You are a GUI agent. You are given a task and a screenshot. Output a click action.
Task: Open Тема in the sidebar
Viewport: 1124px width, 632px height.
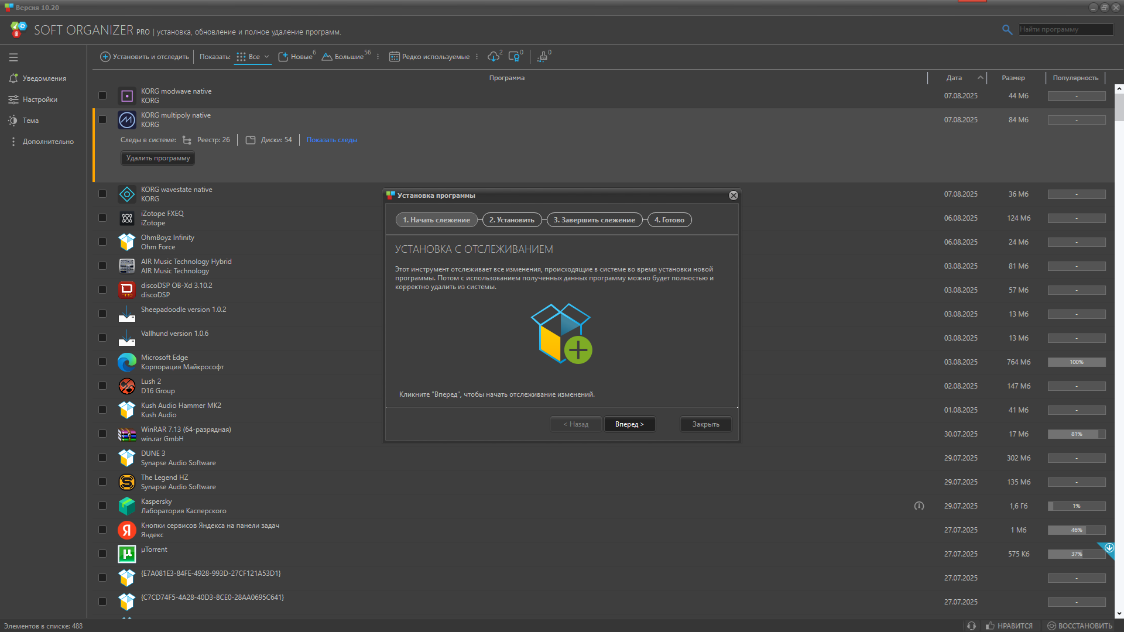click(x=24, y=121)
